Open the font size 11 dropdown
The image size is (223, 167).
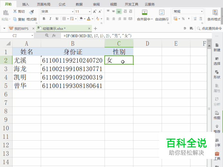90,12
